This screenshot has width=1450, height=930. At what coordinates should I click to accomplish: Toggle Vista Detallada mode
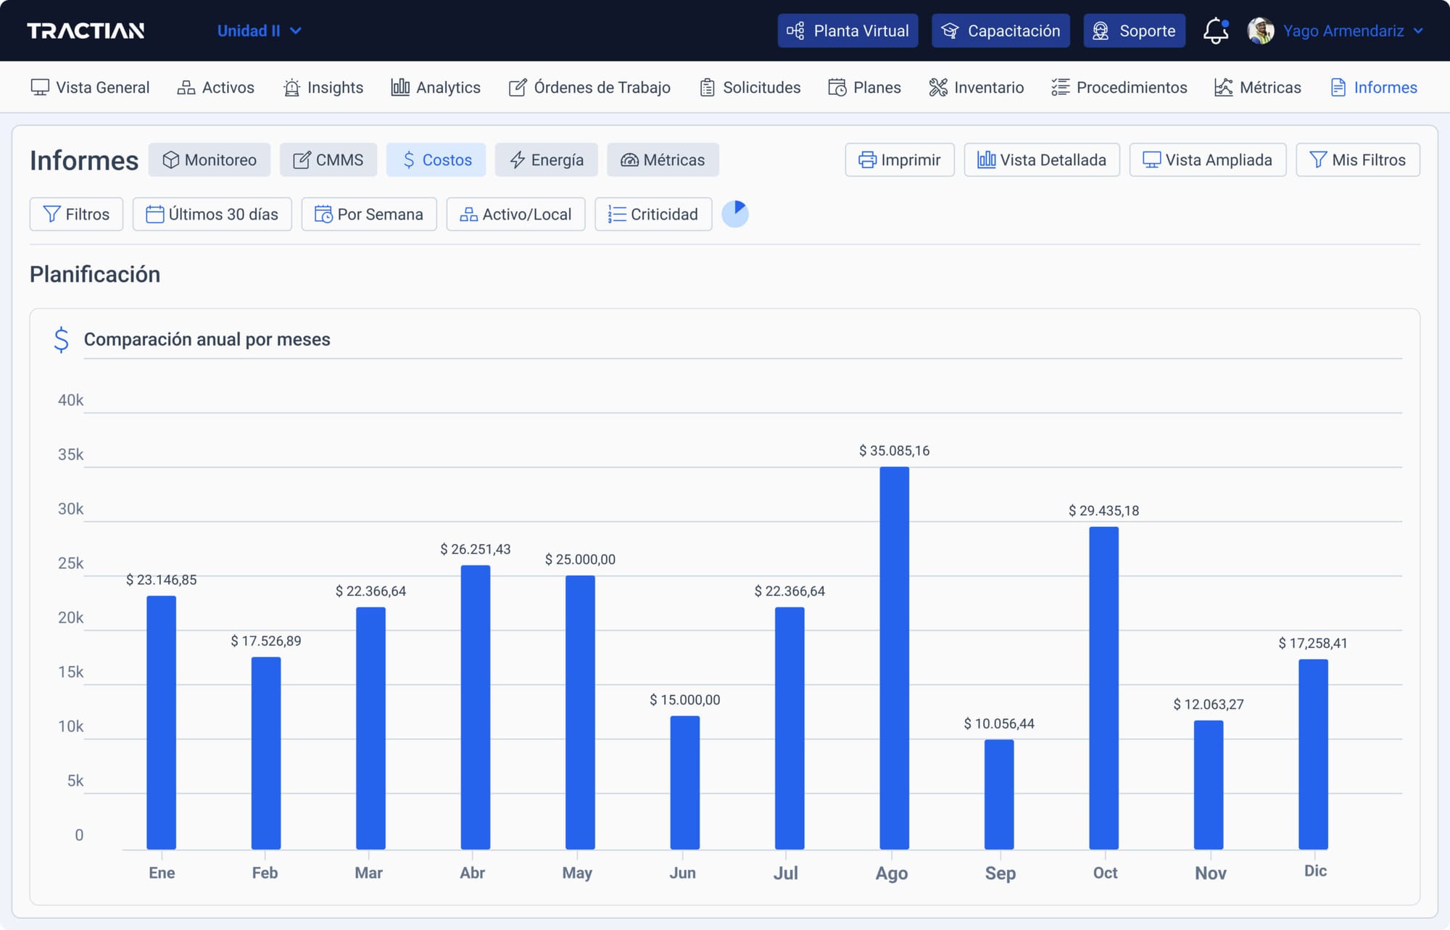coord(1041,159)
